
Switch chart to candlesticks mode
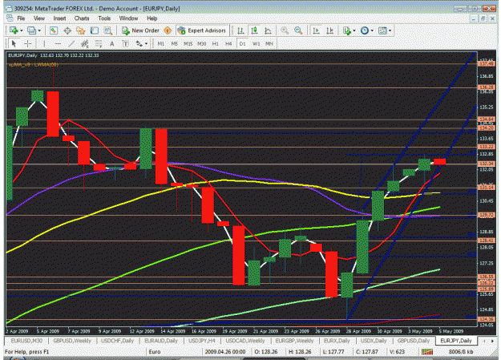point(254,30)
